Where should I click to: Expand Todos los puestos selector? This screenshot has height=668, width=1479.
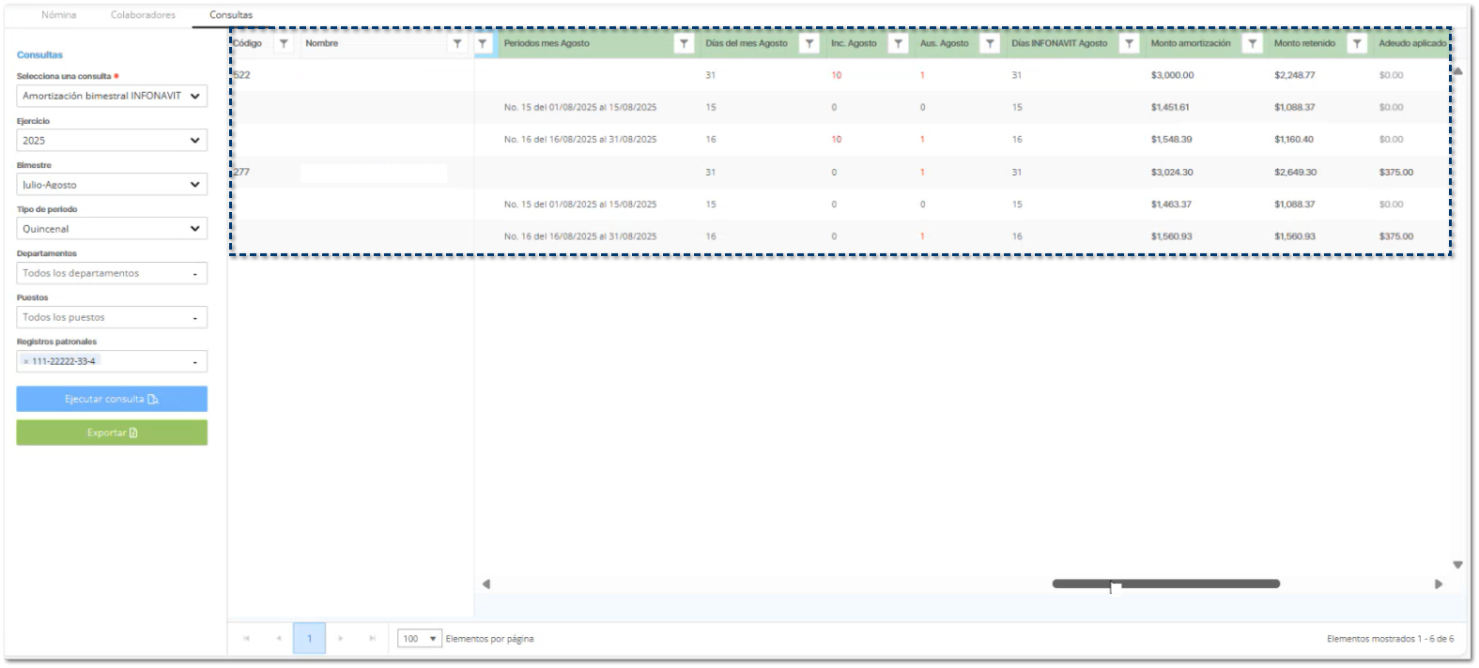[x=112, y=317]
